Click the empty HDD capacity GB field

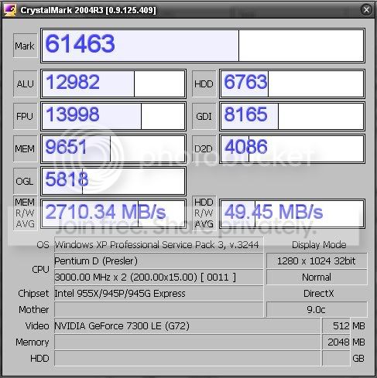[336, 358]
